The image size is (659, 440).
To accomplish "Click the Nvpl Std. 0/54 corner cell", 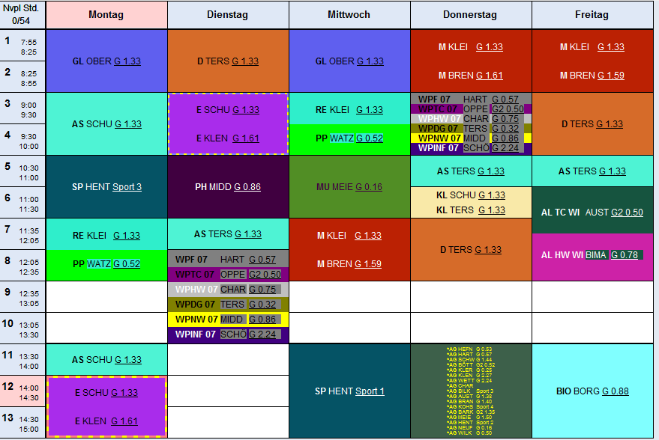I will coord(22,15).
